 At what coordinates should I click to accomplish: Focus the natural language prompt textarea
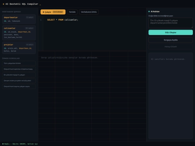click(x=170, y=23)
